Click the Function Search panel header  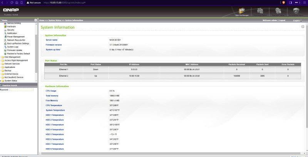18,85
